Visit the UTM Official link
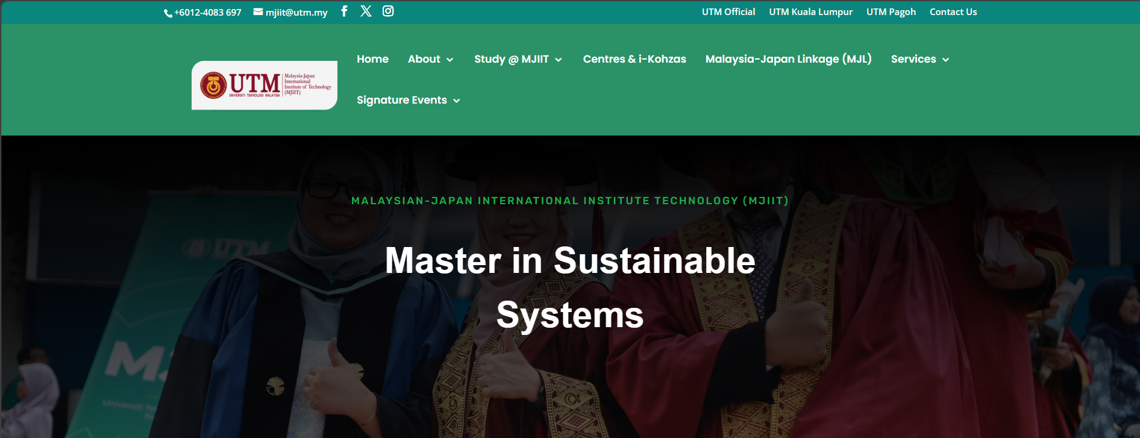Screen dimensions: 1140x438 click(x=728, y=12)
